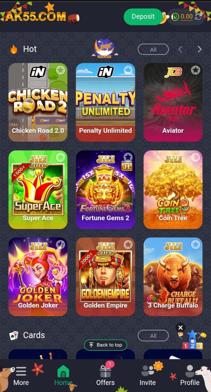
Task: Favorite Chicken Road 2.0 with star
Action: click(60, 70)
